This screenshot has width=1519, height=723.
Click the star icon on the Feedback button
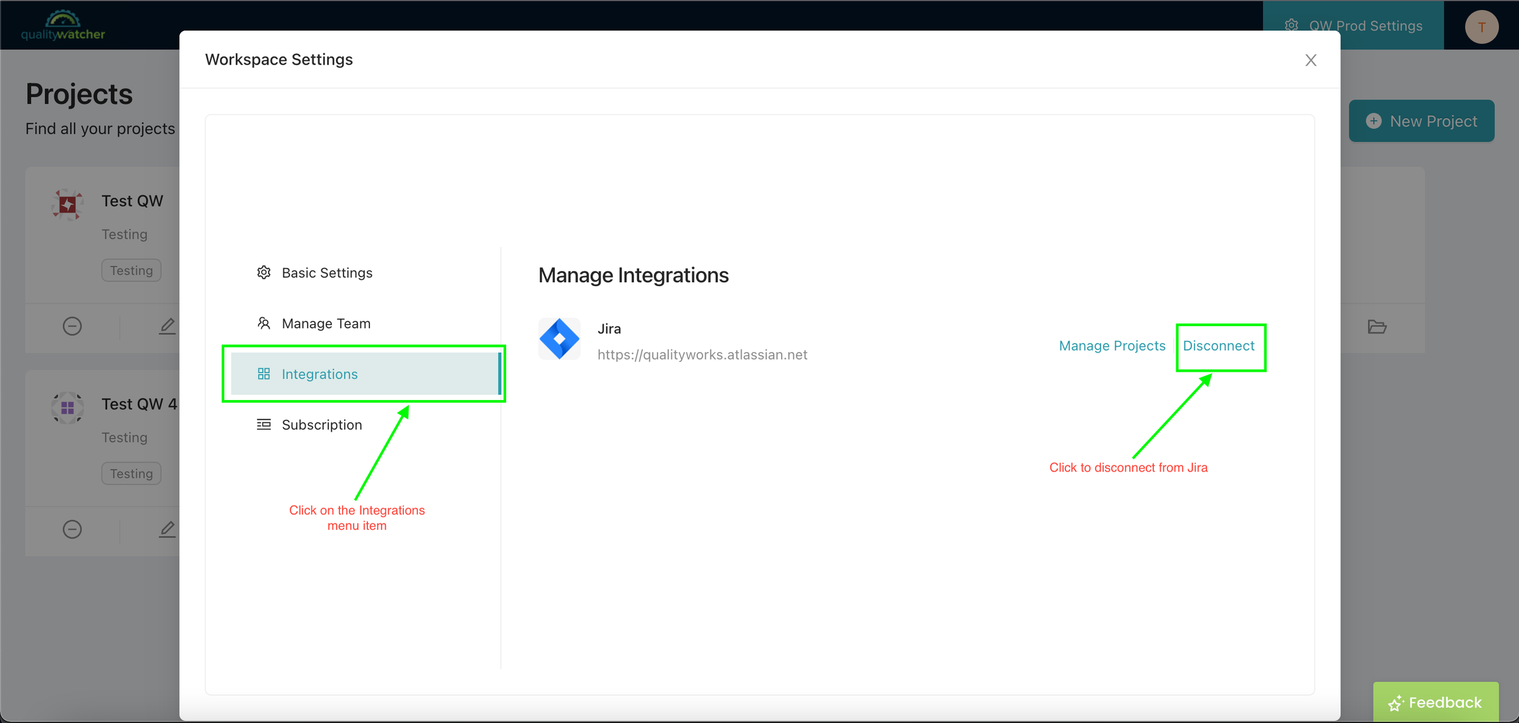[x=1395, y=703]
